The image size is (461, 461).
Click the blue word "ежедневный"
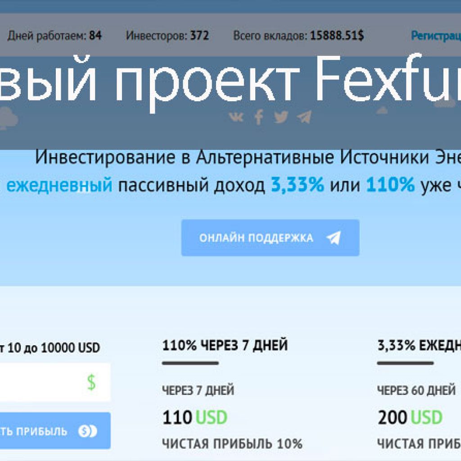click(x=59, y=185)
